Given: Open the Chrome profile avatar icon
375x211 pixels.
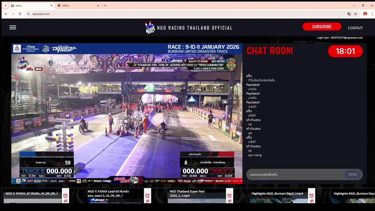Looking at the screenshot, I should pyautogui.click(x=365, y=14).
